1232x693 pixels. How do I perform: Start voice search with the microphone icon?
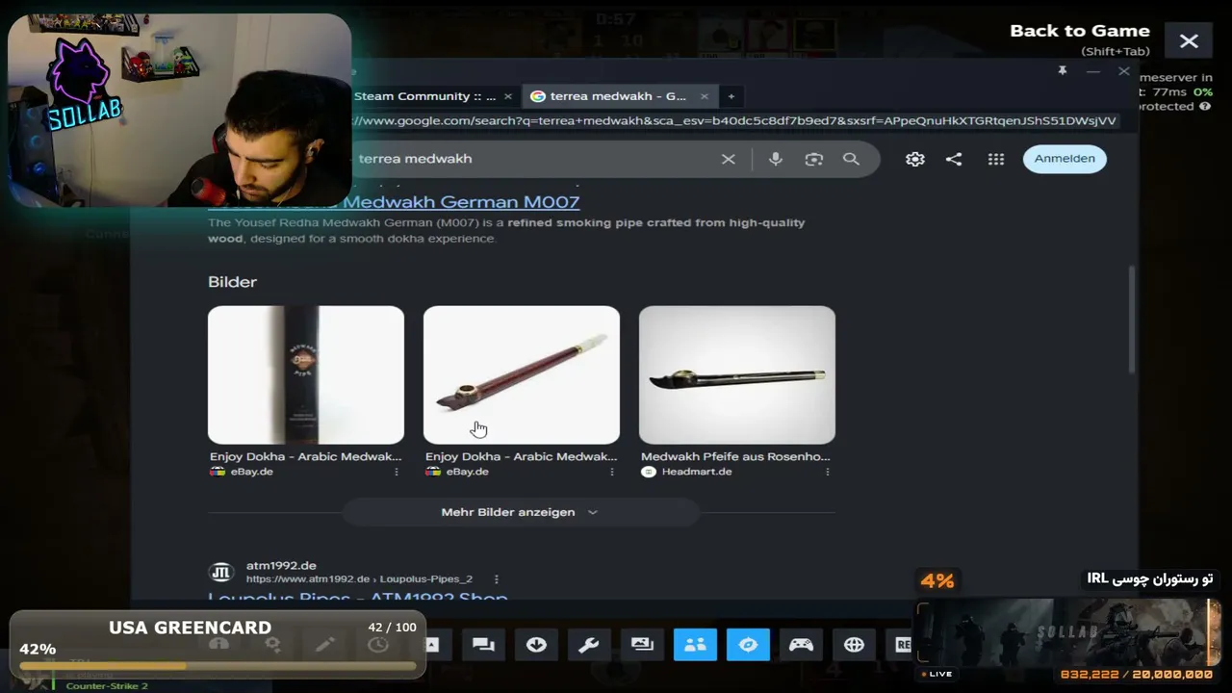coord(776,159)
